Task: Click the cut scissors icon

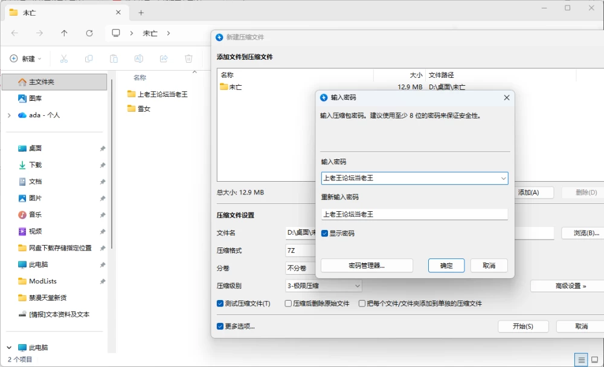Action: pyautogui.click(x=64, y=59)
